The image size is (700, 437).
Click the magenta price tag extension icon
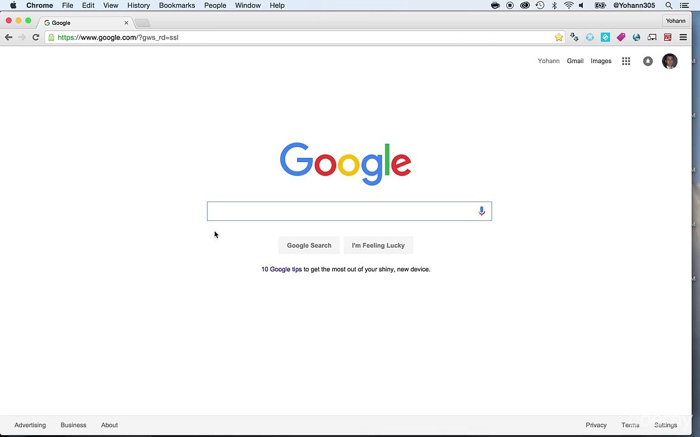621,38
